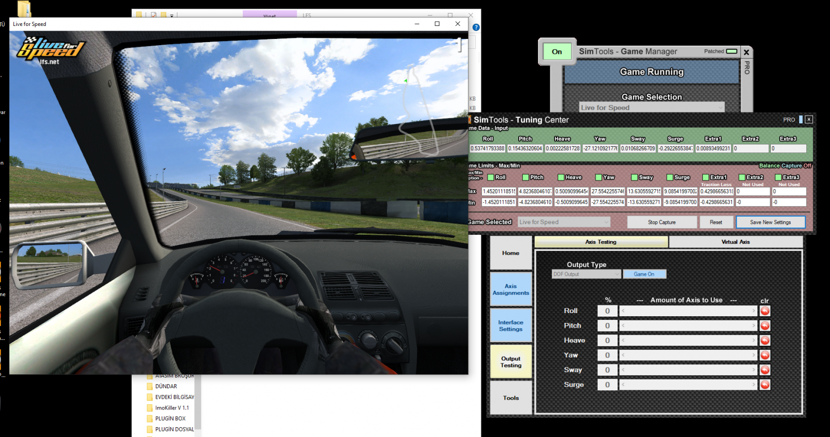The image size is (830, 437).
Task: Click the Reset button in Tuning Center
Action: pos(716,222)
